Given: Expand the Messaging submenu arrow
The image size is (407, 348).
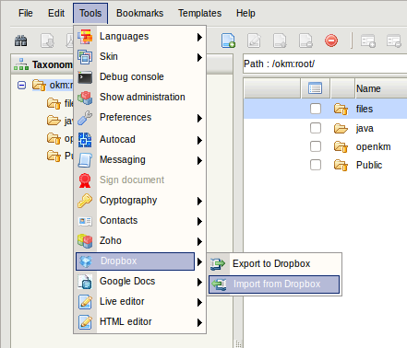Looking at the screenshot, I should (x=199, y=160).
